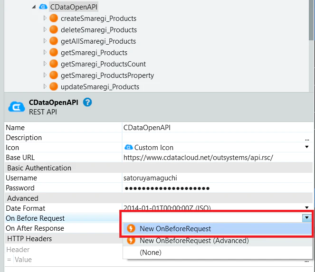Screen dimensions: 315x272
Task: Click the empty Description field
Action: coord(213,138)
